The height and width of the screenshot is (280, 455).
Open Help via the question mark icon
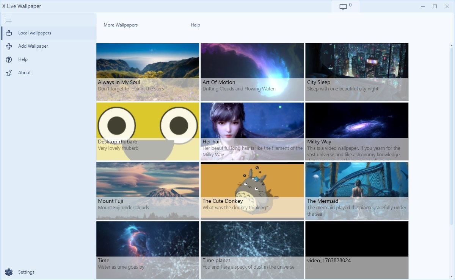(x=9, y=59)
